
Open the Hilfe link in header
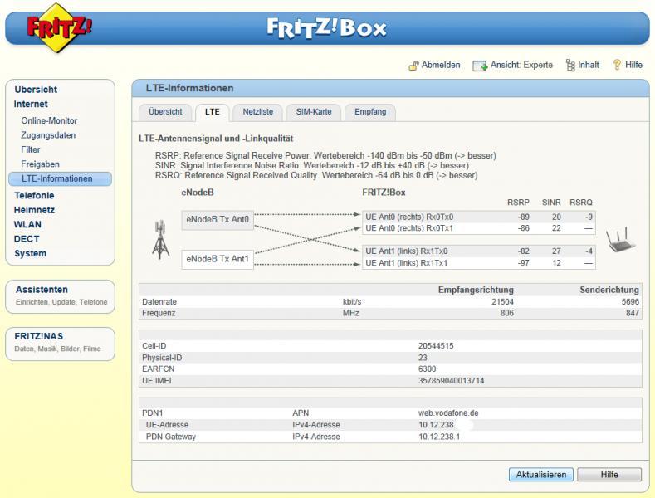point(633,65)
